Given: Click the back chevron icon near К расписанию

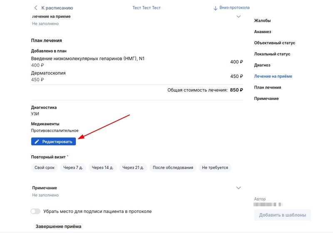Looking at the screenshot, I should pos(35,8).
